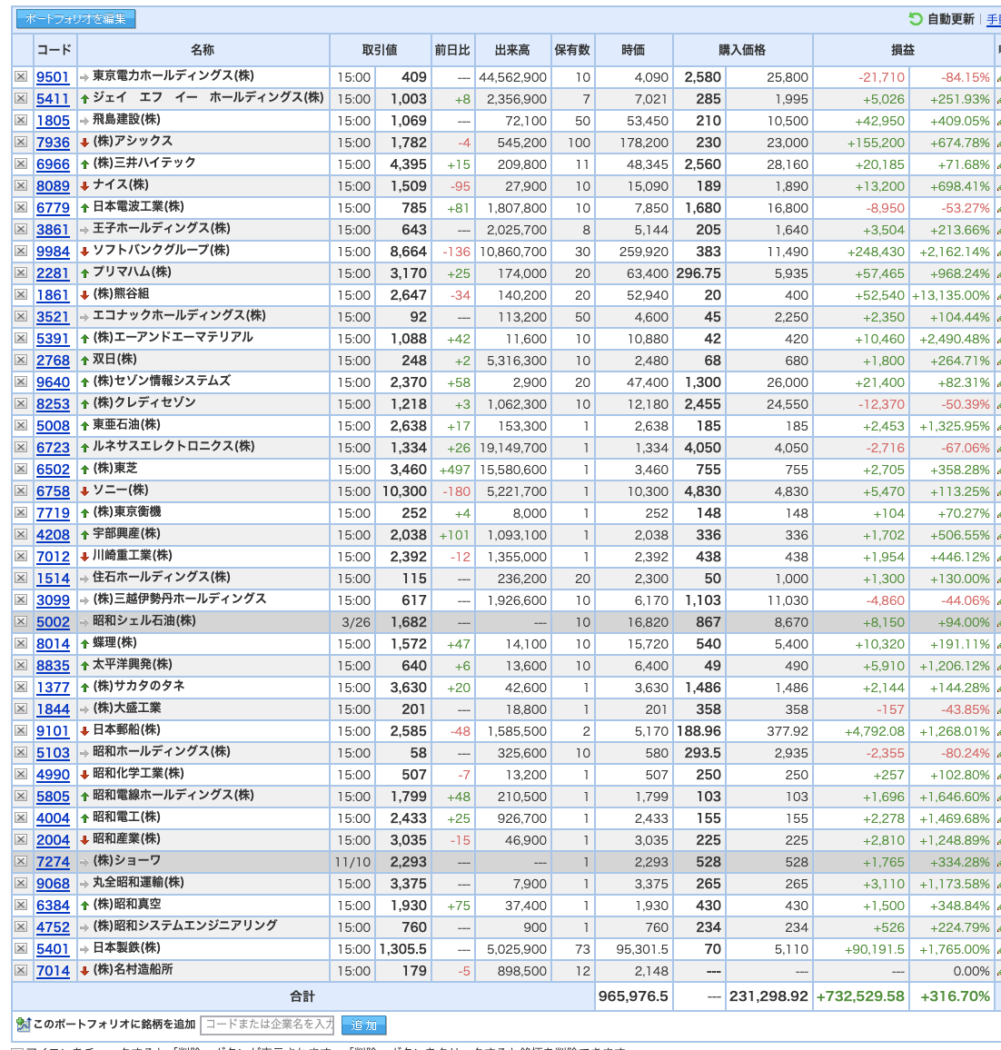Click green up arrow for 三井ハイテック
The width and height of the screenshot is (1001, 1050).
point(84,164)
